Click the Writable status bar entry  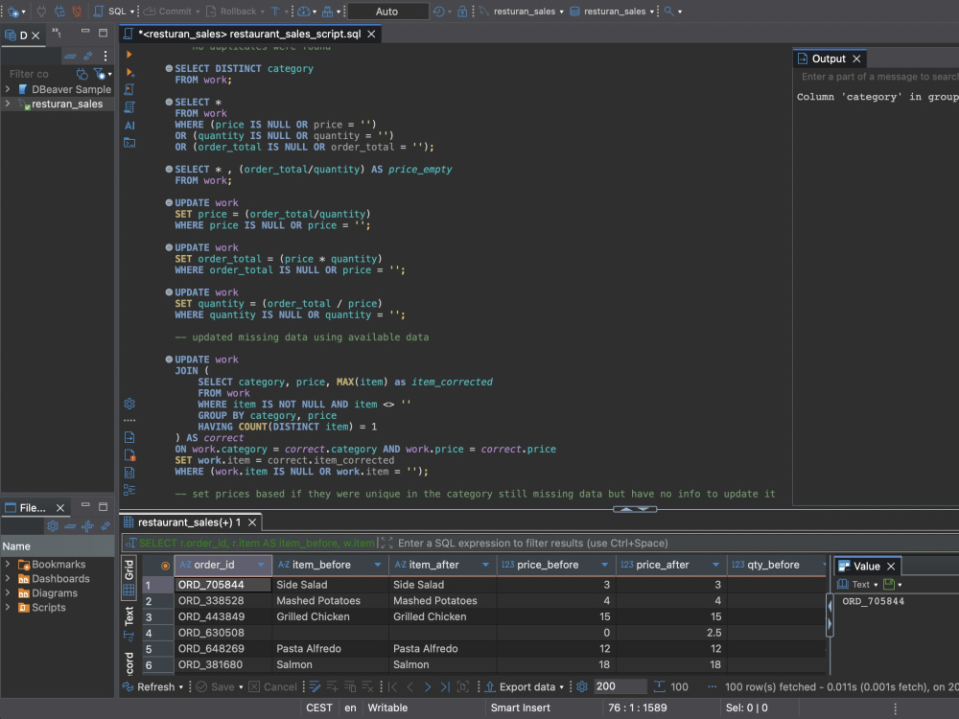[x=387, y=708]
